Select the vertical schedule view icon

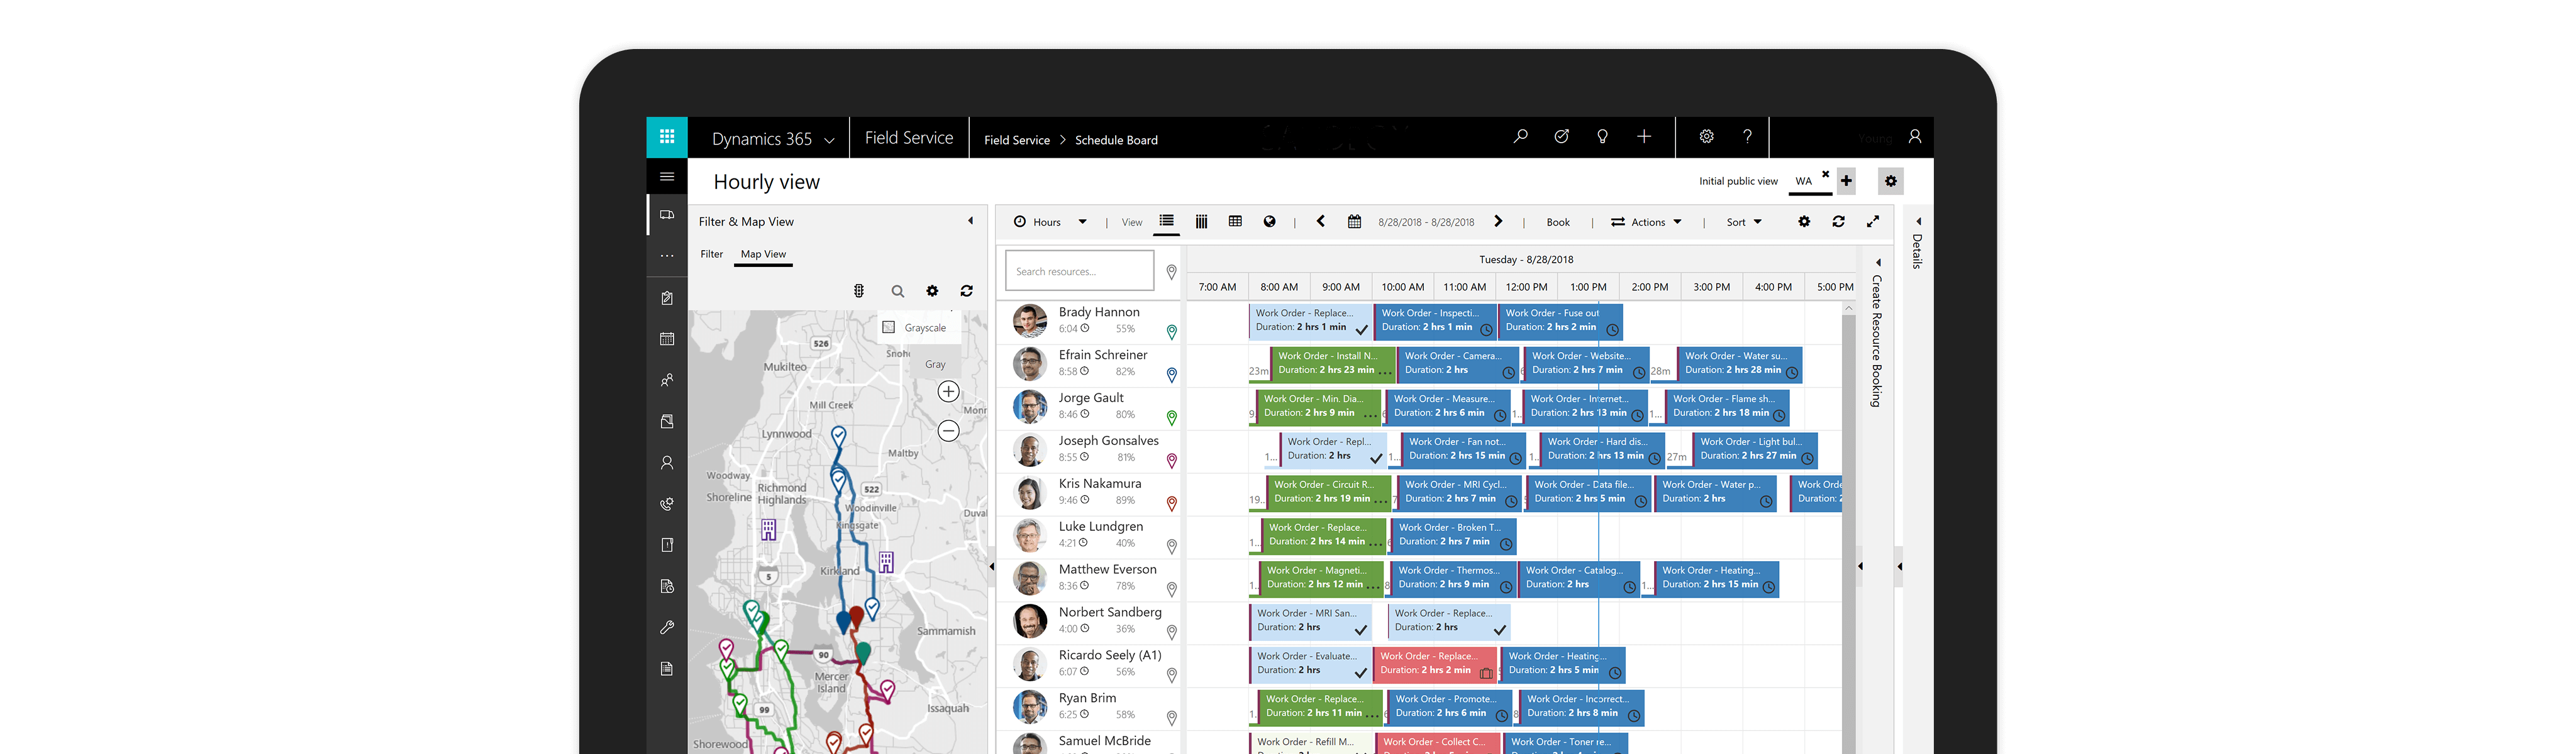click(1202, 222)
